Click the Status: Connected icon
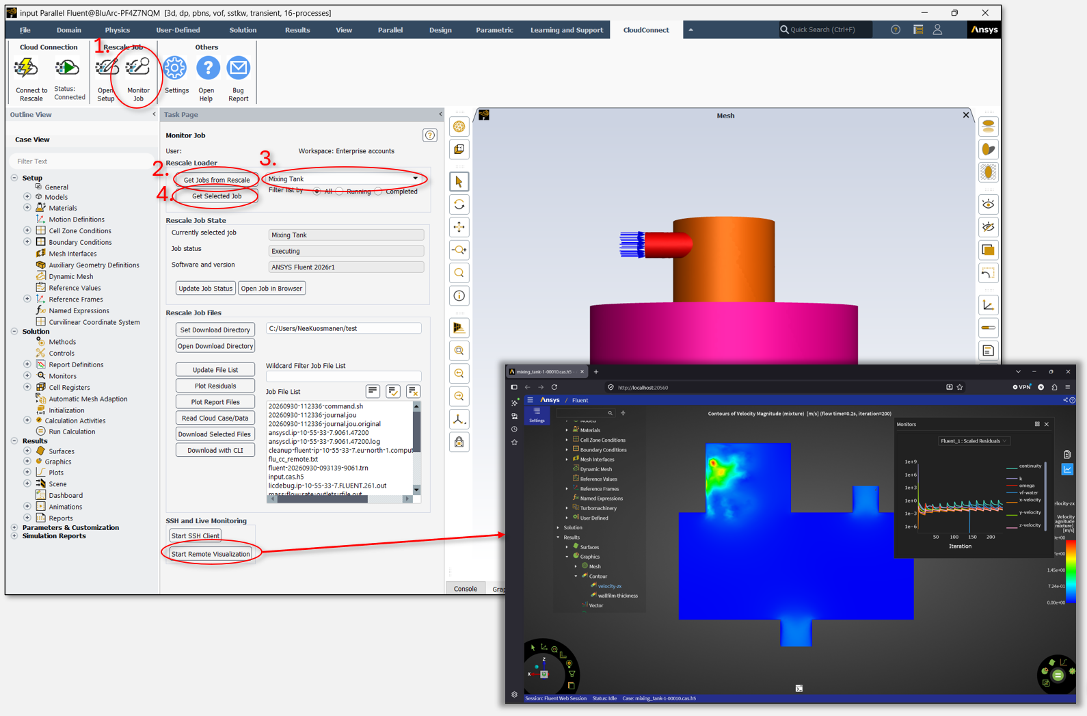Screen dimensions: 1087x716 (x=67, y=68)
